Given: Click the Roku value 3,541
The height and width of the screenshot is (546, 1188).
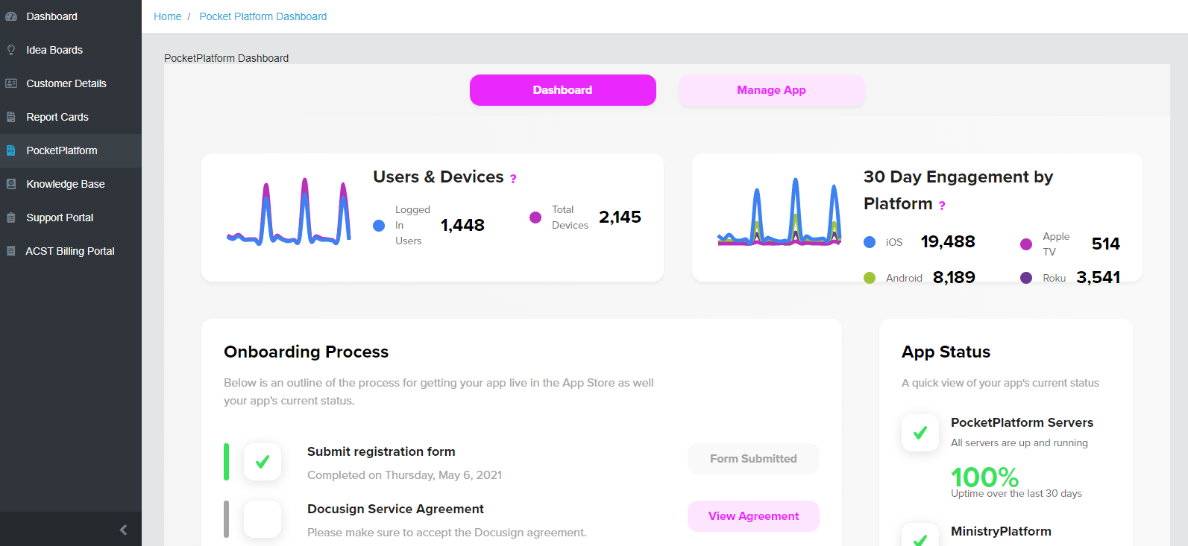Looking at the screenshot, I should pos(1099,277).
